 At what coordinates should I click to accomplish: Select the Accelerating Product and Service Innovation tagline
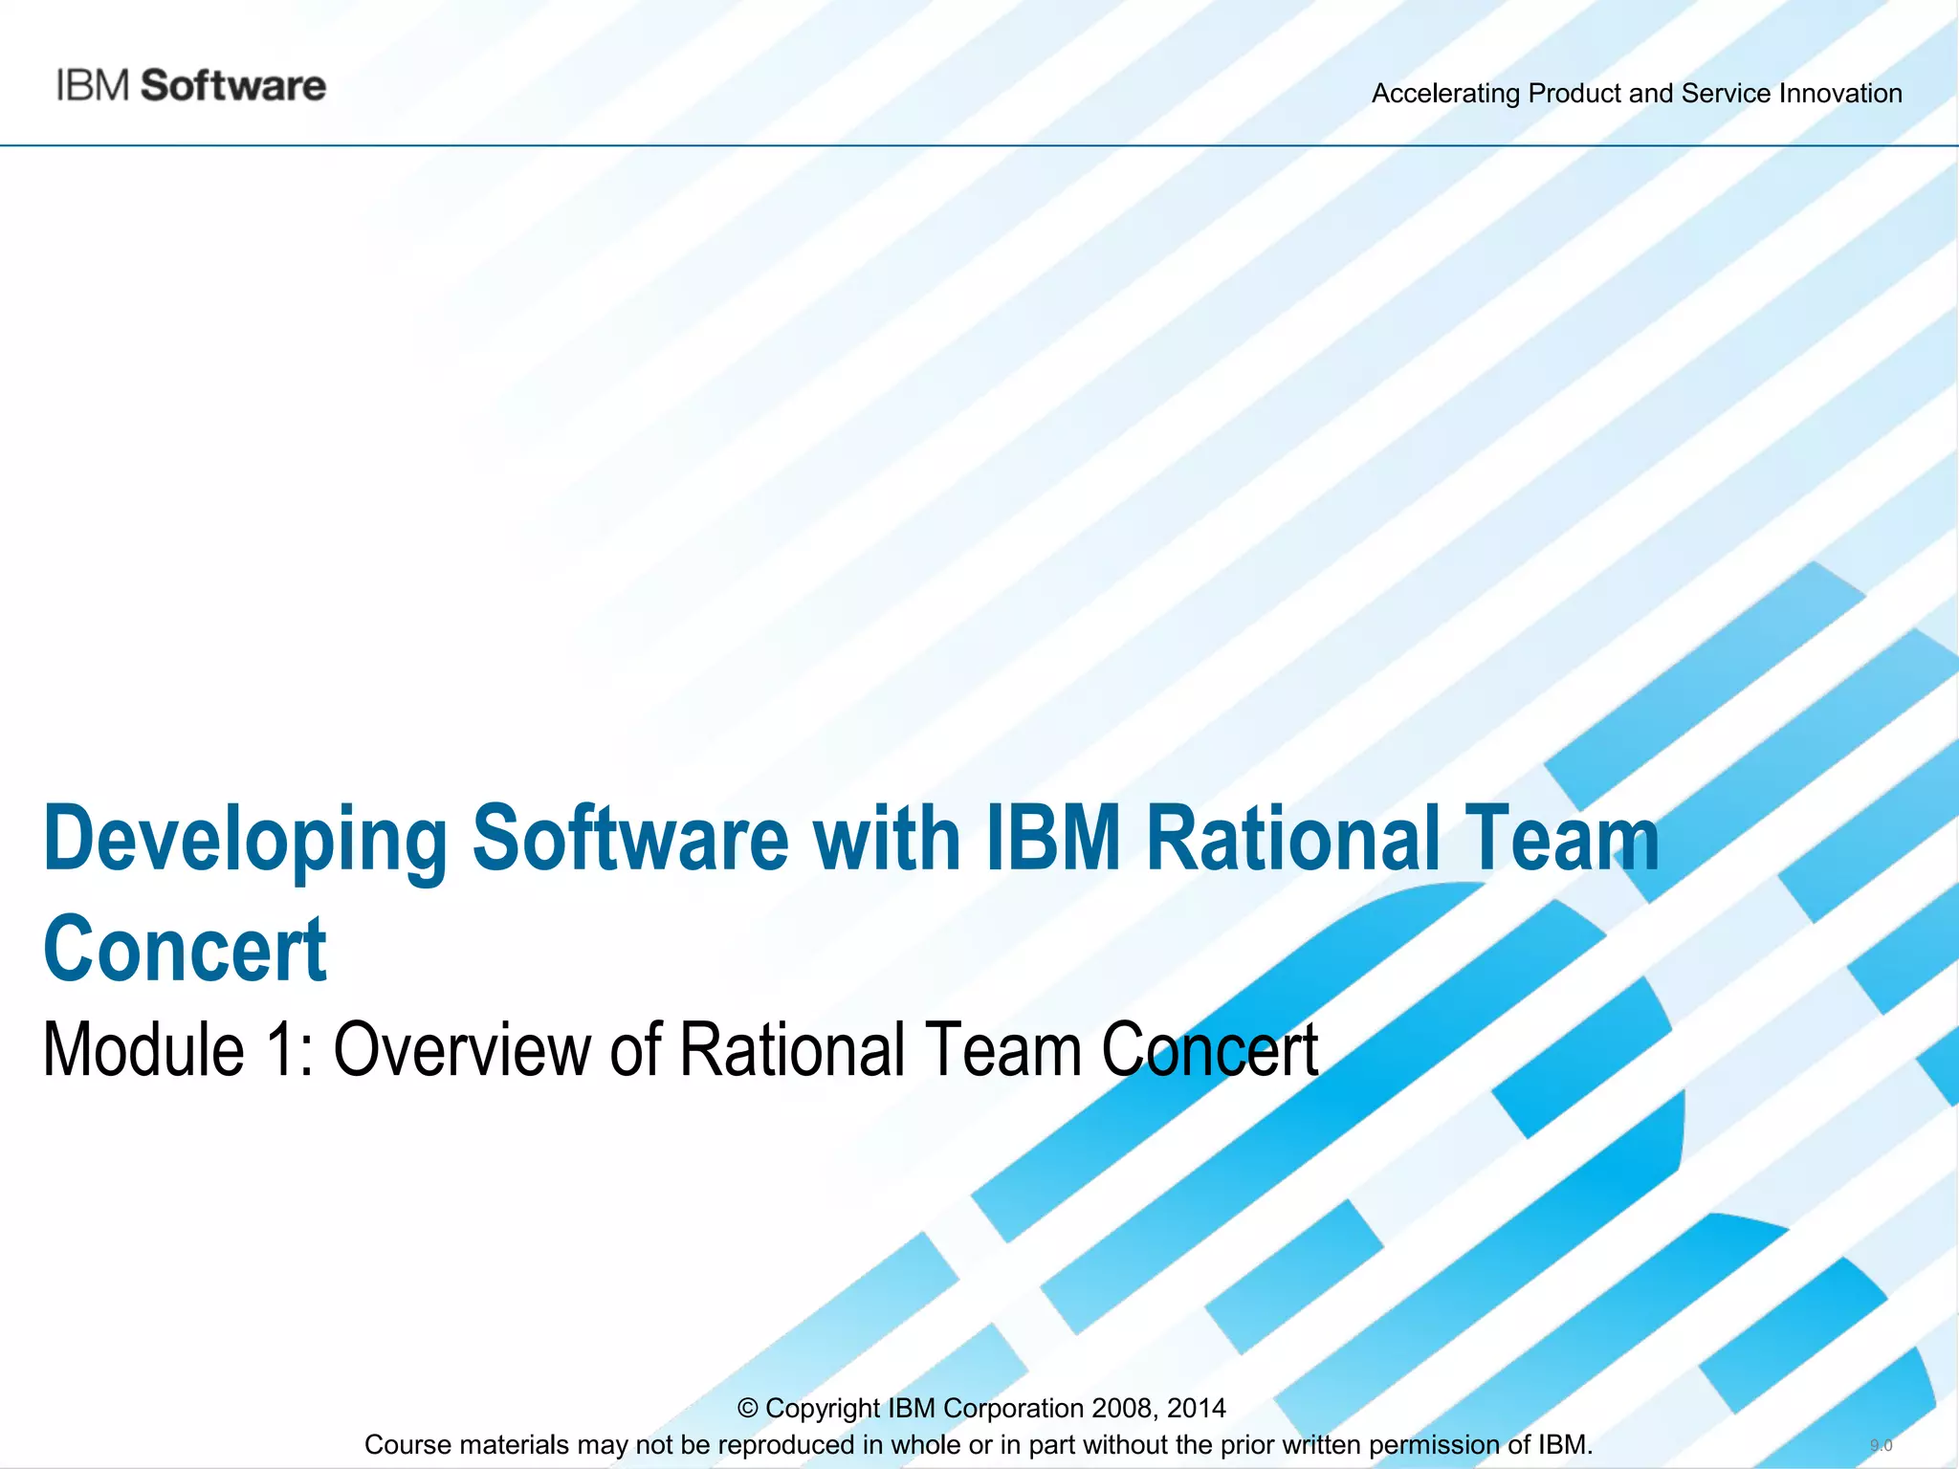tap(1636, 94)
